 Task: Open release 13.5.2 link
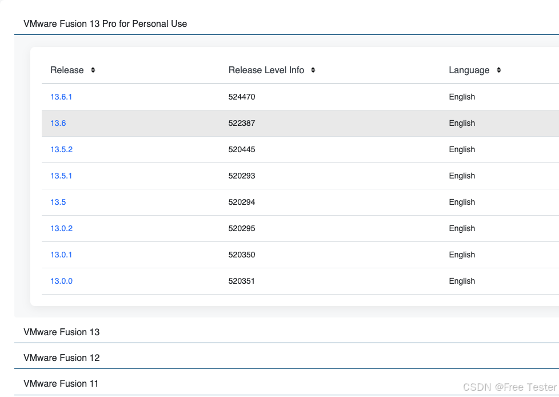click(61, 149)
